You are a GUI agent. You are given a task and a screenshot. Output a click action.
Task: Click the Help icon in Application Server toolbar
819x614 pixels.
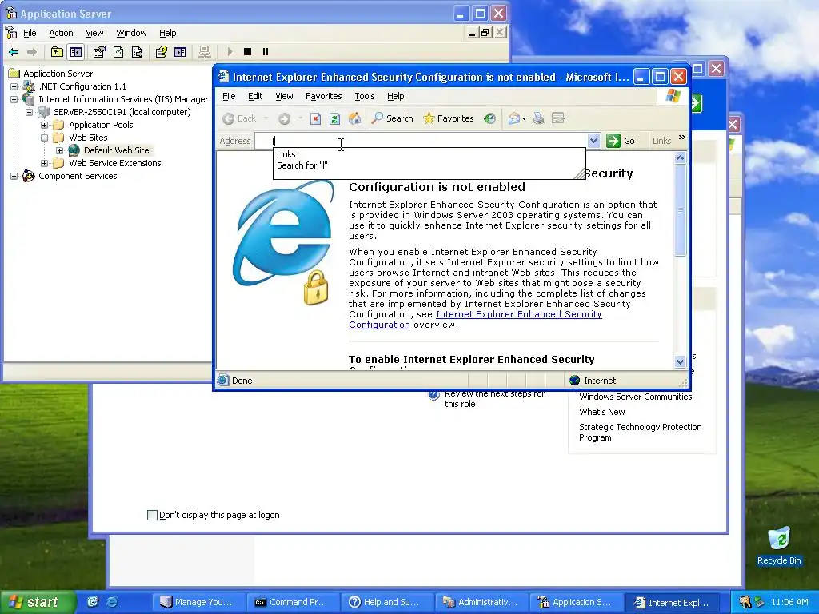(x=161, y=52)
